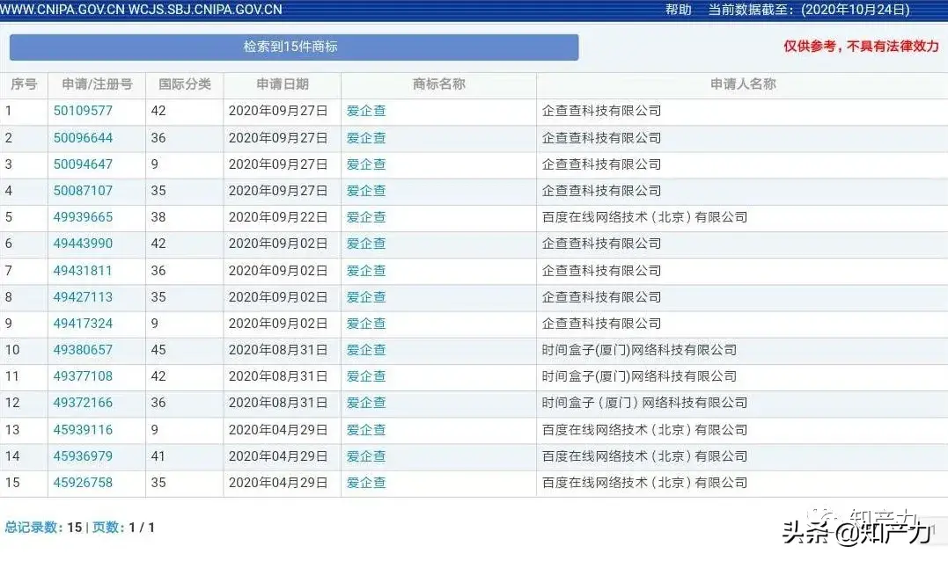This screenshot has width=948, height=561.
Task: Click the 商标名称 column header
Action: 439,84
